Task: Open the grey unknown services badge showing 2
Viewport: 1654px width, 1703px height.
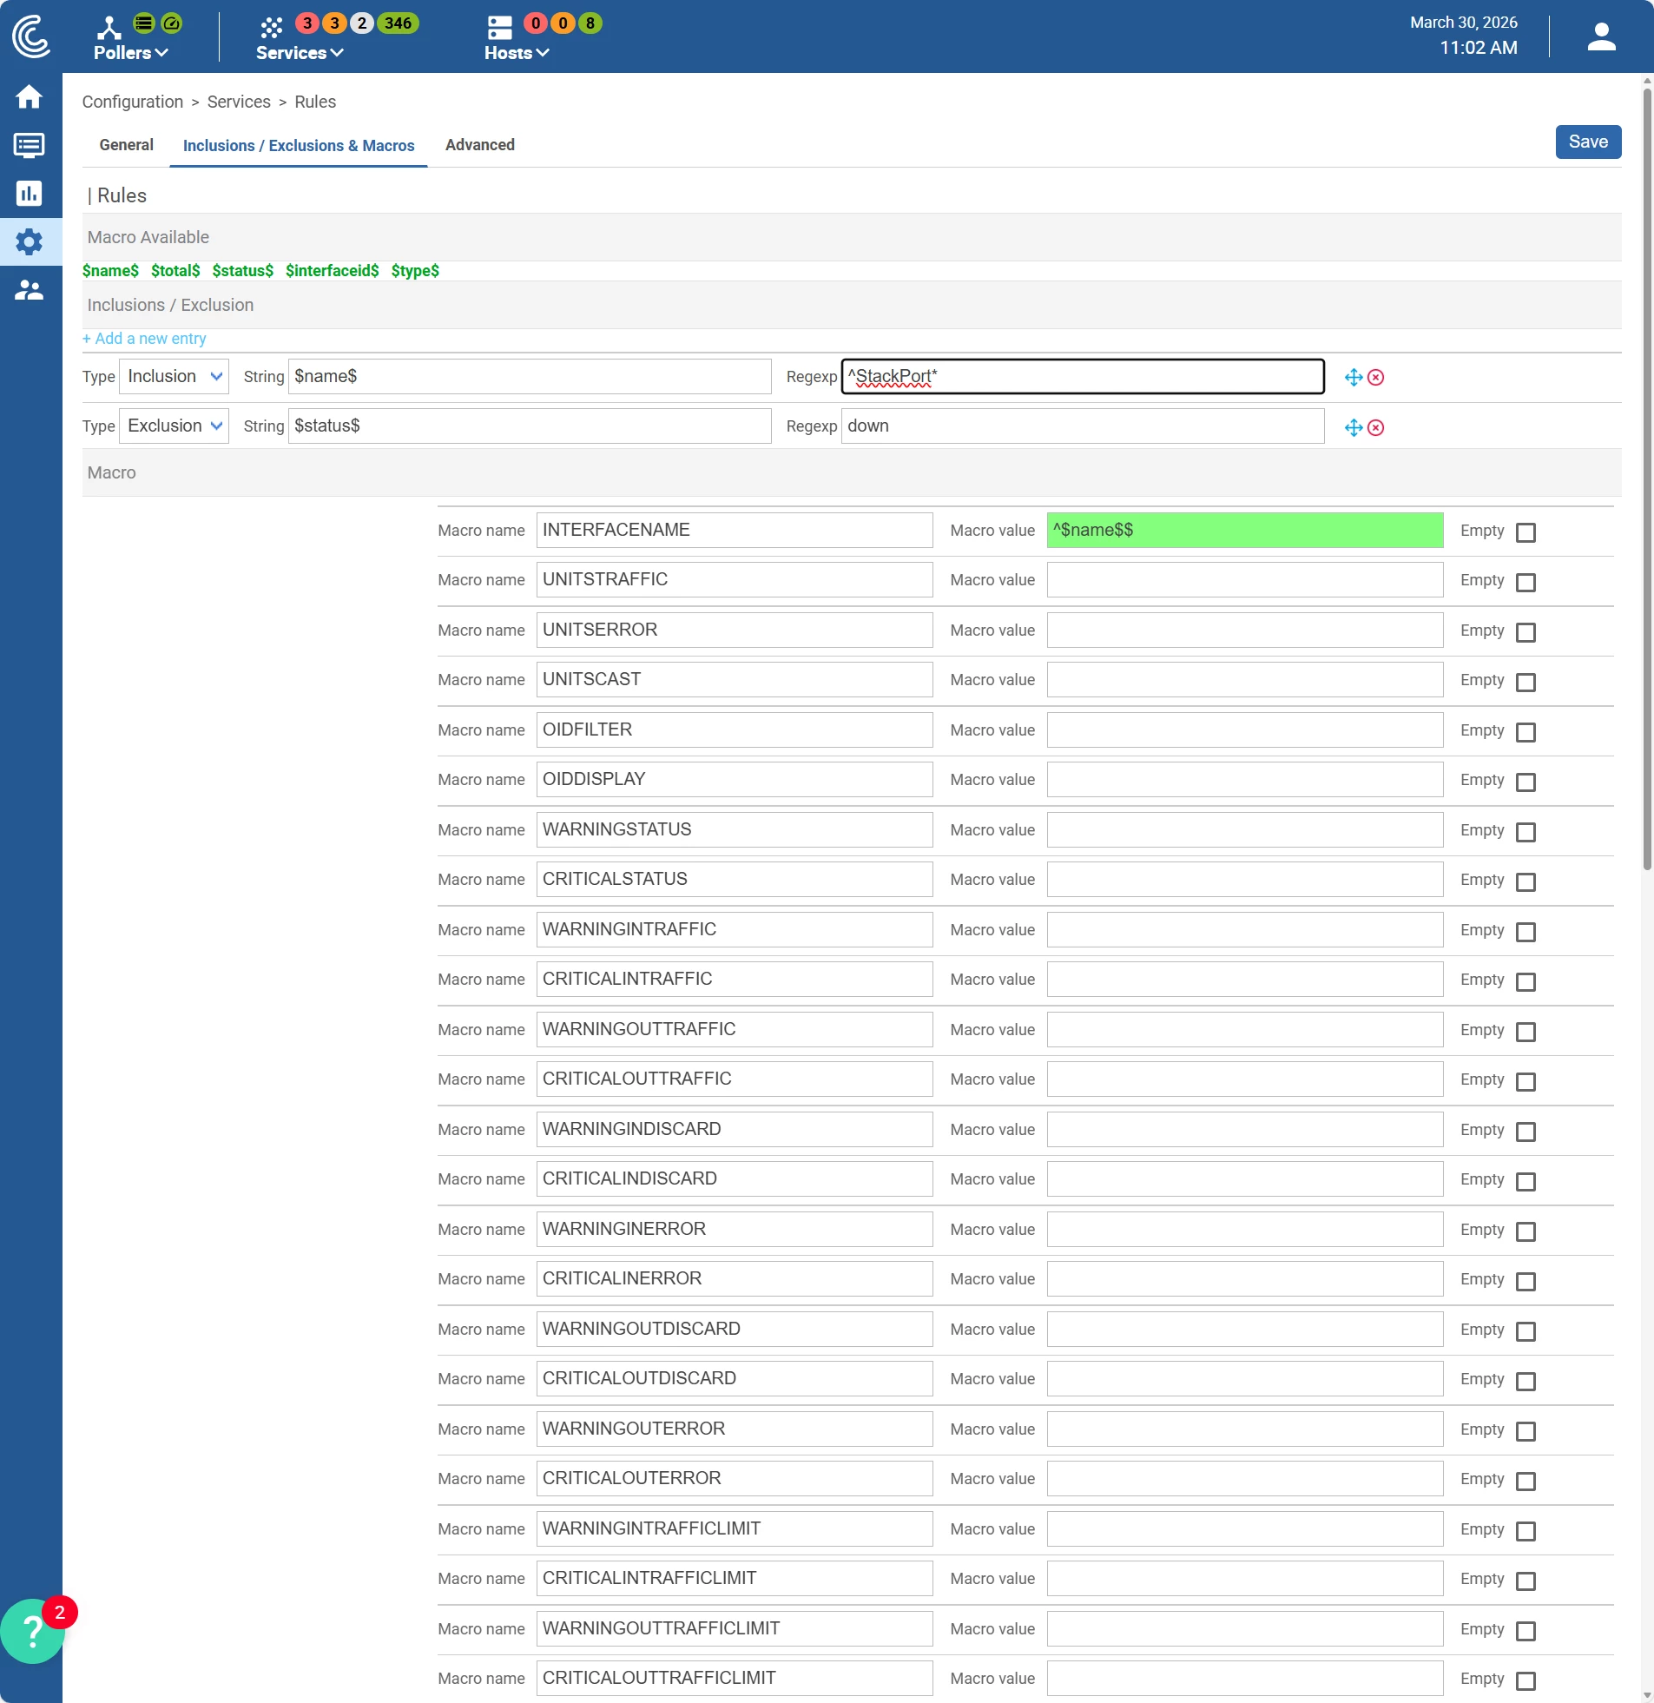Action: click(x=362, y=23)
